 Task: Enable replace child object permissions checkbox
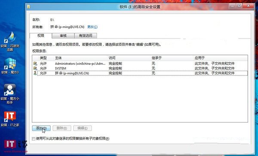[x=34, y=139]
